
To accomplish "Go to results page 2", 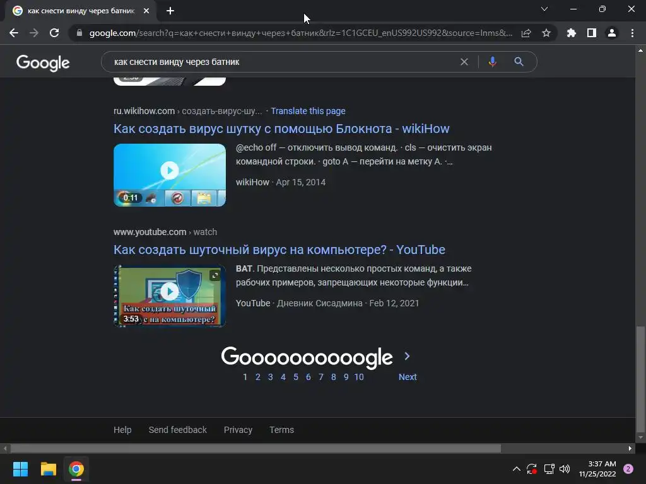I will point(258,377).
